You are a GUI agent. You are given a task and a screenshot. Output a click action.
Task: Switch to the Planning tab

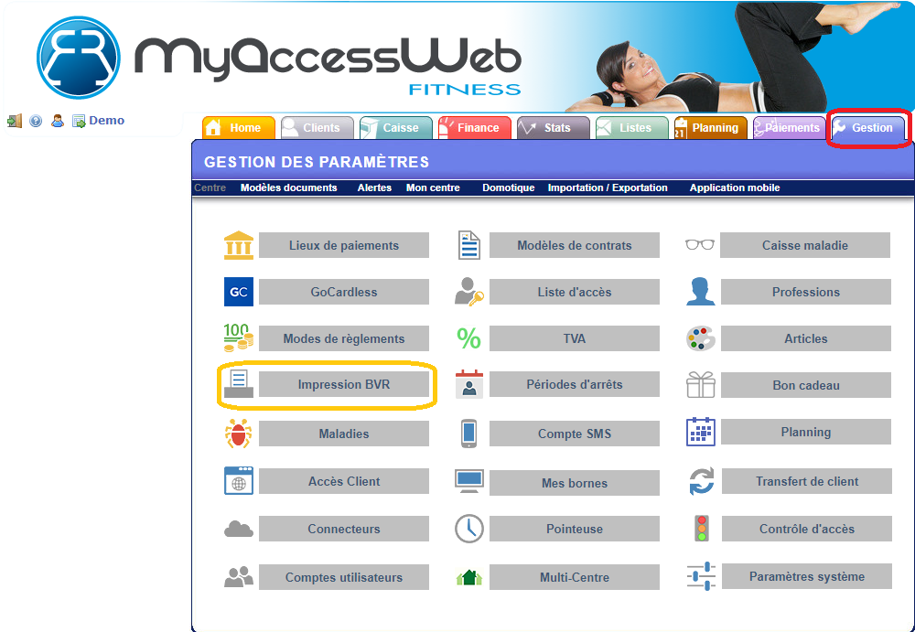tap(711, 128)
